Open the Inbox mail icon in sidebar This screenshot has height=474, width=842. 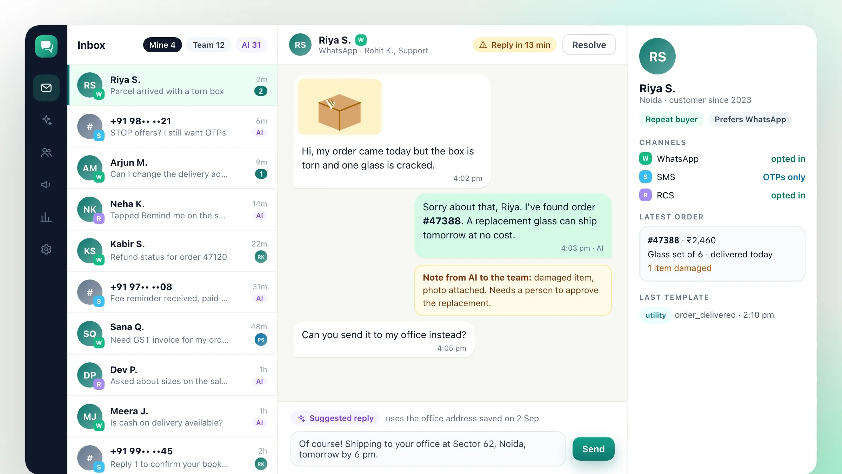pyautogui.click(x=46, y=88)
